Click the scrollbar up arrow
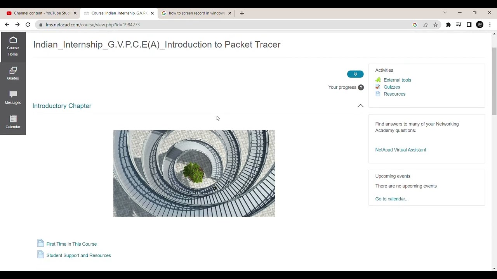The width and height of the screenshot is (497, 279). (x=494, y=34)
